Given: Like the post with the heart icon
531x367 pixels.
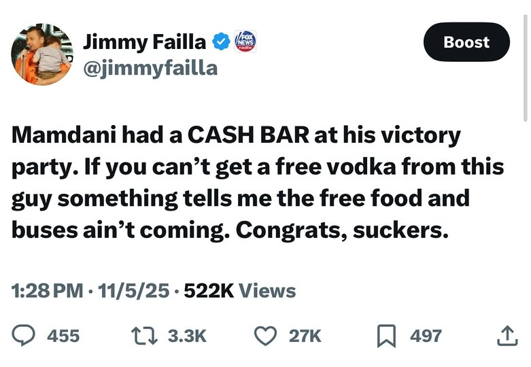Looking at the screenshot, I should pyautogui.click(x=265, y=336).
